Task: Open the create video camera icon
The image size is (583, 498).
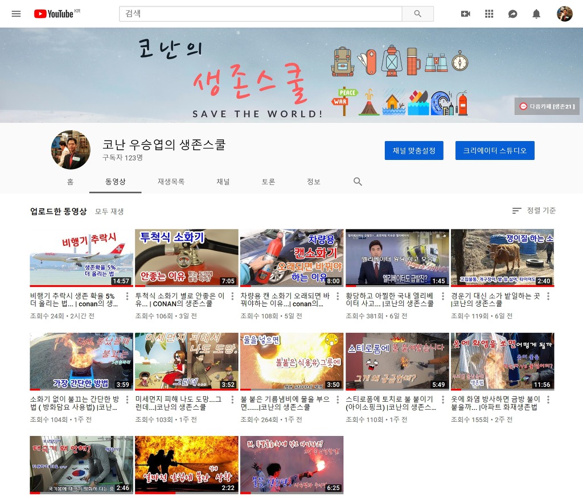Action: tap(466, 14)
